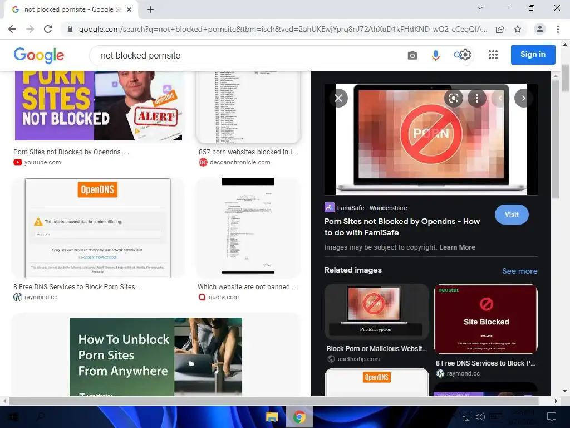Click '8 Free DNS Services to Block Porn Sites' title

point(78,287)
